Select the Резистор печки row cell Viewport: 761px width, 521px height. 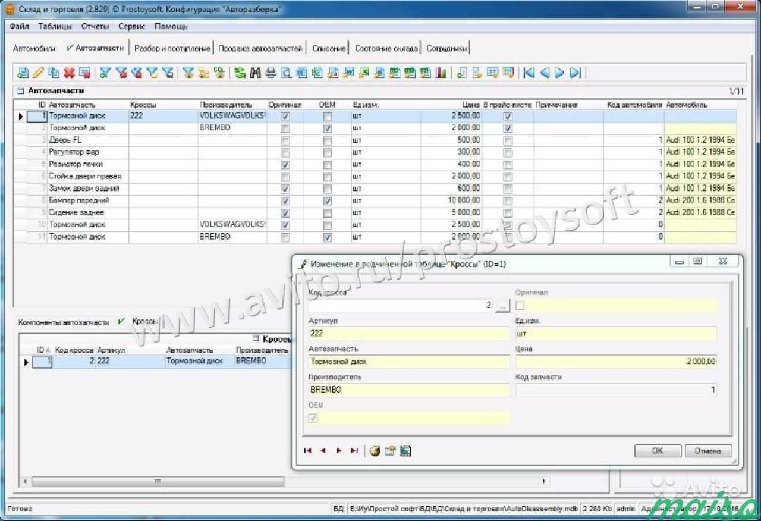[88, 164]
